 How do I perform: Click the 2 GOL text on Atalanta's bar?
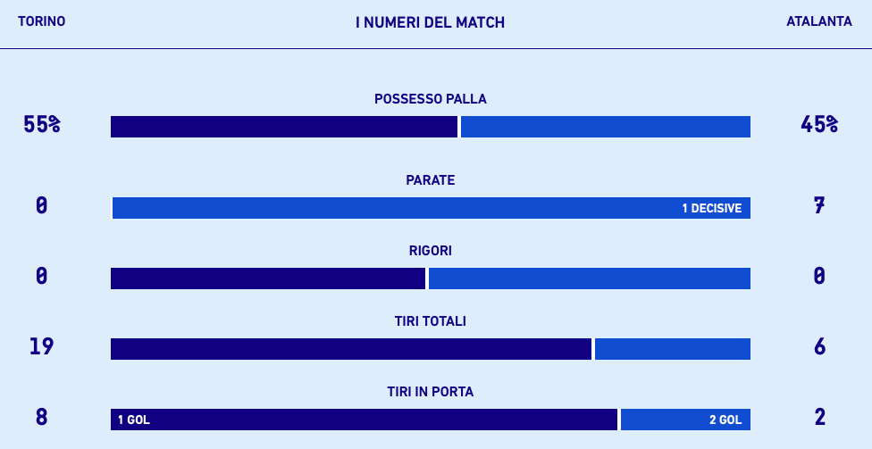(725, 420)
